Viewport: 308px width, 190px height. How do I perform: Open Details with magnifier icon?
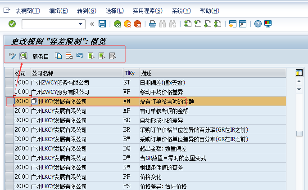point(23,56)
